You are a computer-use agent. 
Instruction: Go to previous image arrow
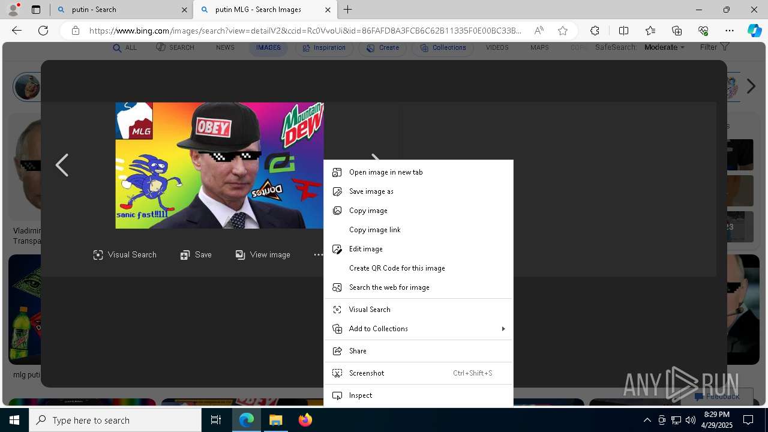pos(62,165)
